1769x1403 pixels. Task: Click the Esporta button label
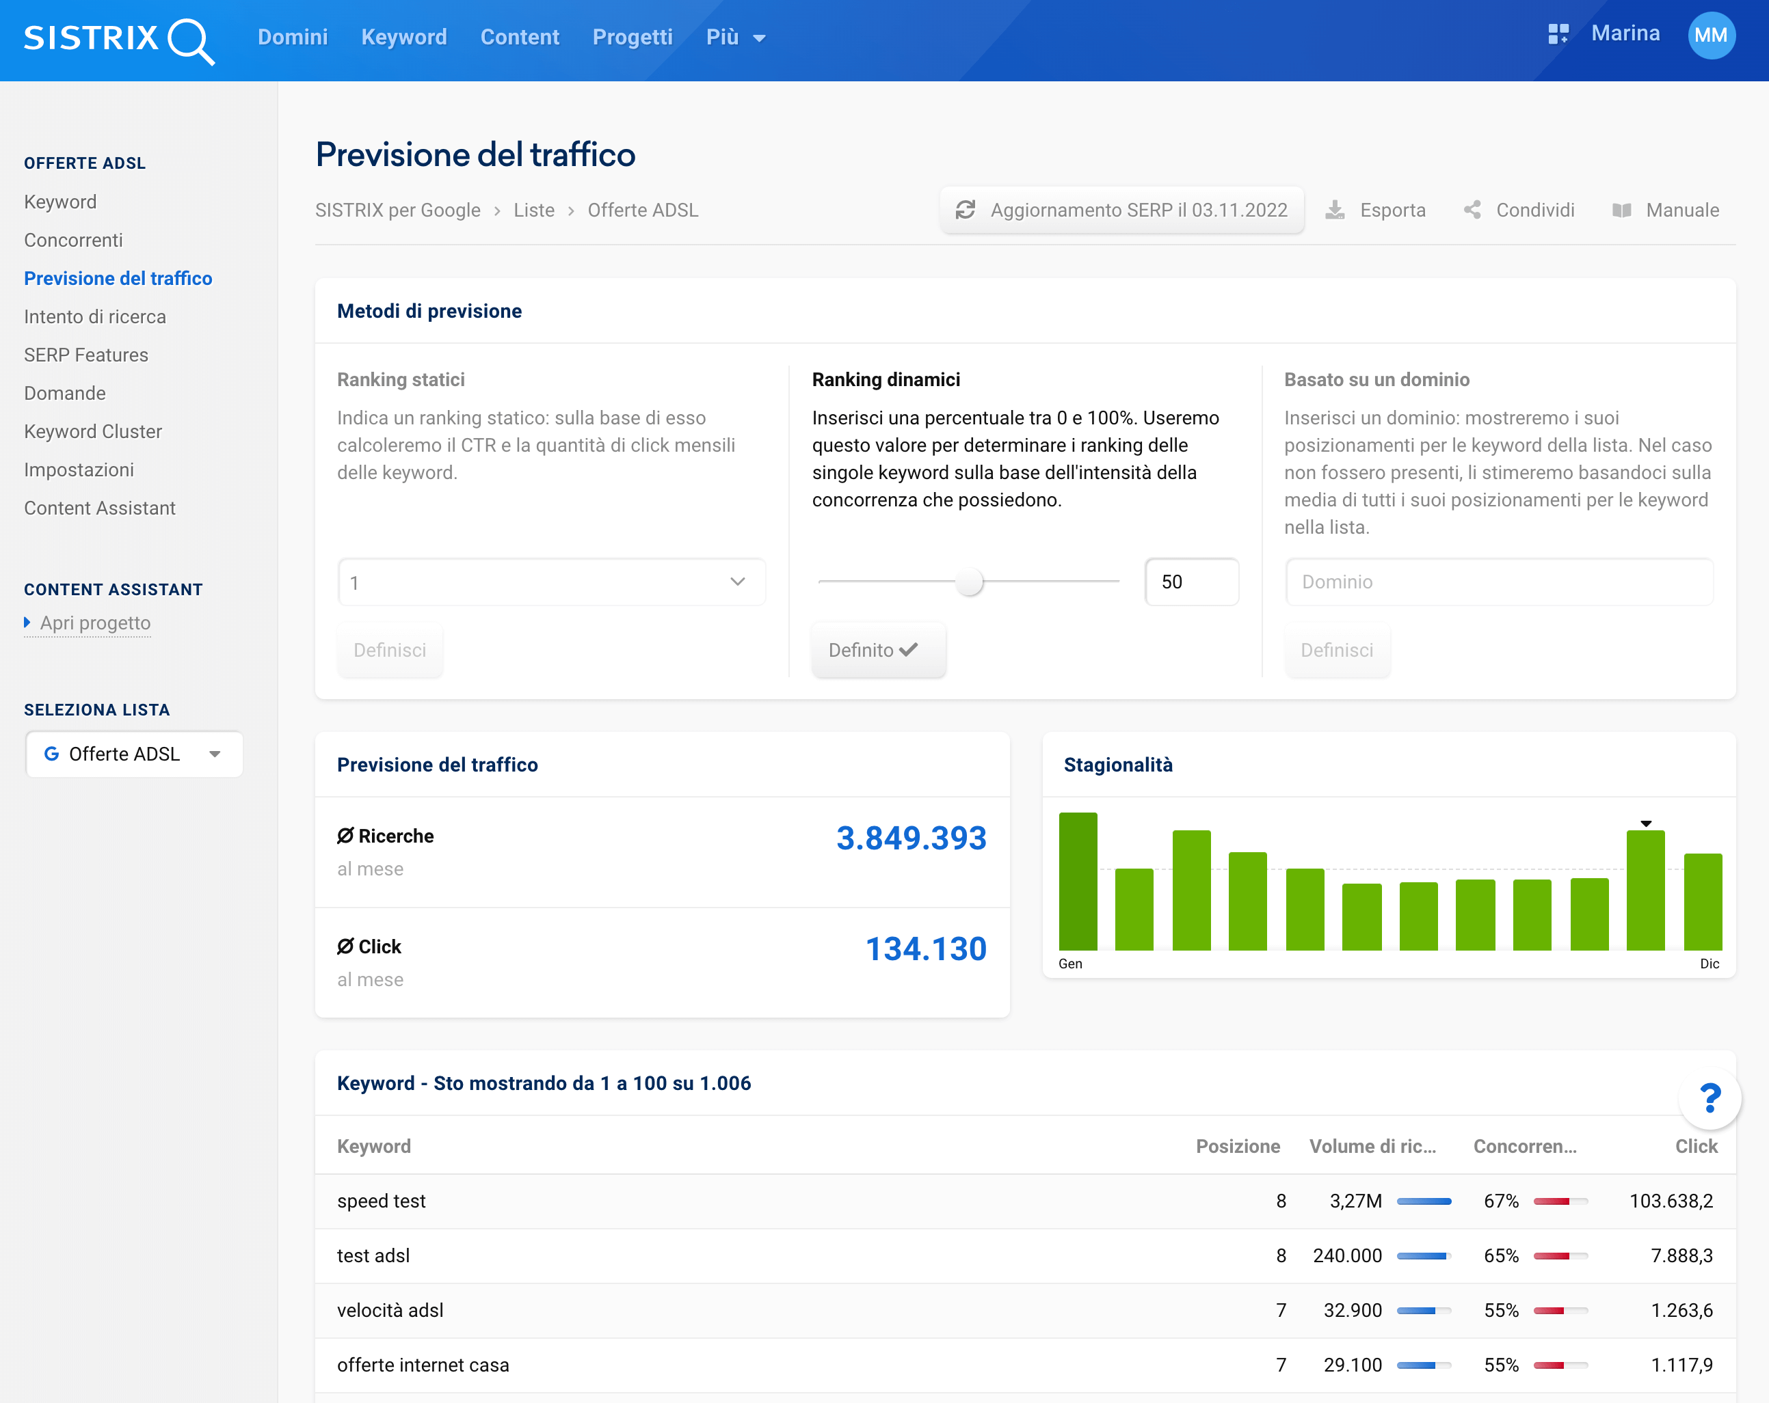1392,210
